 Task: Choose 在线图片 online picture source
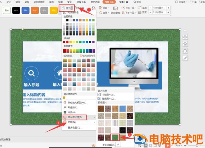(109, 98)
